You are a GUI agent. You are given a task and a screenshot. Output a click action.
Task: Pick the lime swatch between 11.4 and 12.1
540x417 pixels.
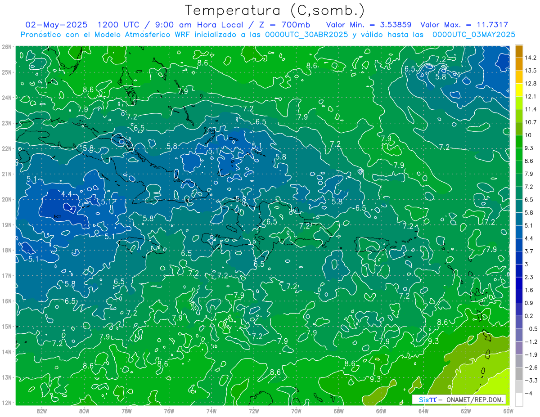pyautogui.click(x=519, y=103)
